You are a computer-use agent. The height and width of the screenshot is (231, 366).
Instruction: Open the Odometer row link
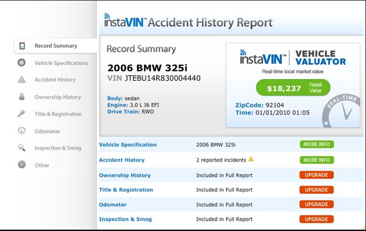(113, 205)
